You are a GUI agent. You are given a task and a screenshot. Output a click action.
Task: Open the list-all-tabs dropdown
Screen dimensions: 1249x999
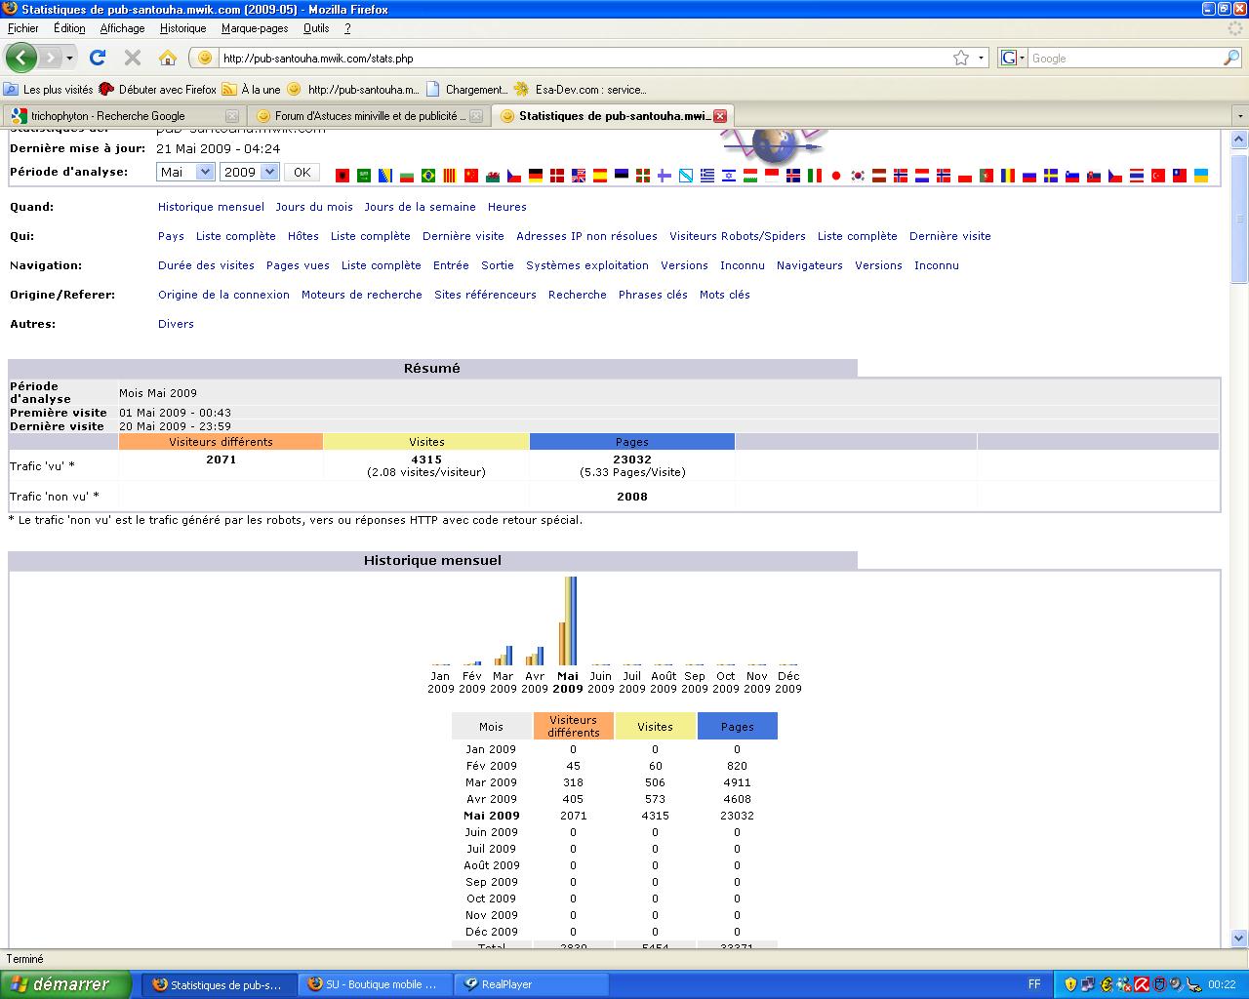(1240, 115)
